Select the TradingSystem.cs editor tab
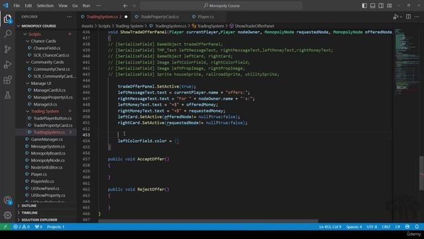This screenshot has width=424, height=239. pyautogui.click(x=104, y=17)
